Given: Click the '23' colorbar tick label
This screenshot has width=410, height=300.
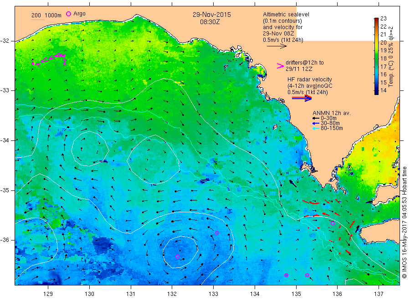Looking at the screenshot, I should point(384,19).
